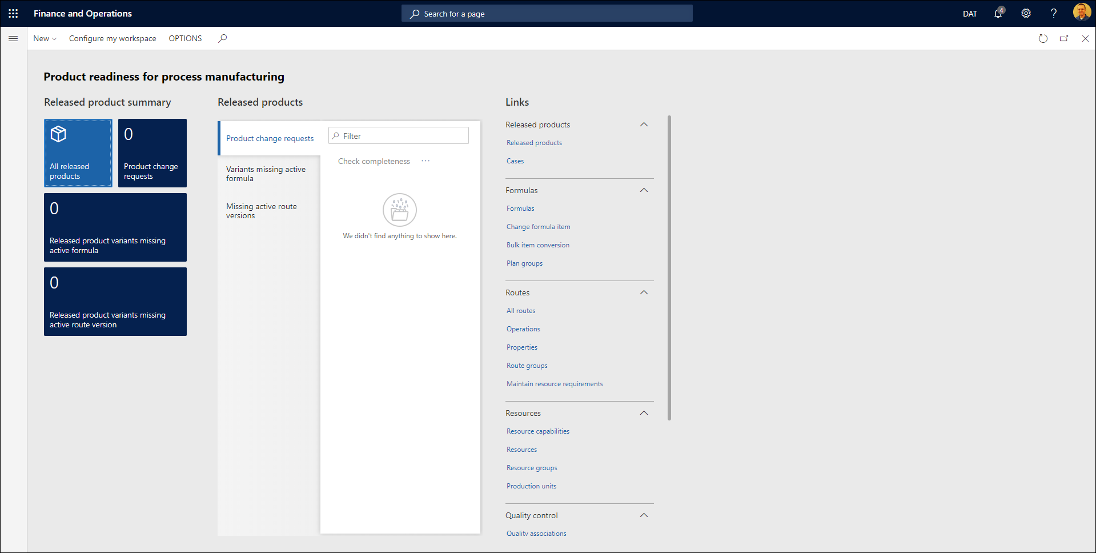
Task: Open variants missing active route version tile
Action: (115, 302)
